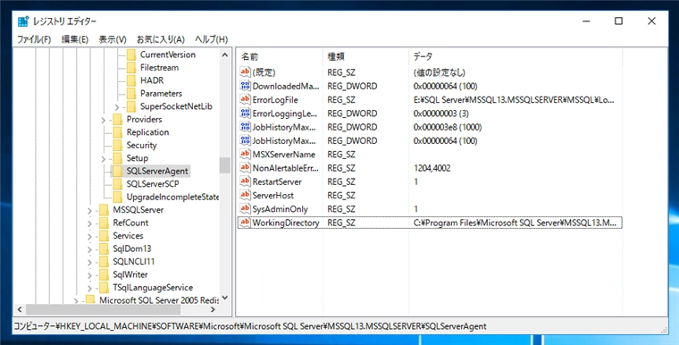Image resolution: width=679 pixels, height=345 pixels.
Task: Click the string icon of (既定) value
Action: click(245, 72)
